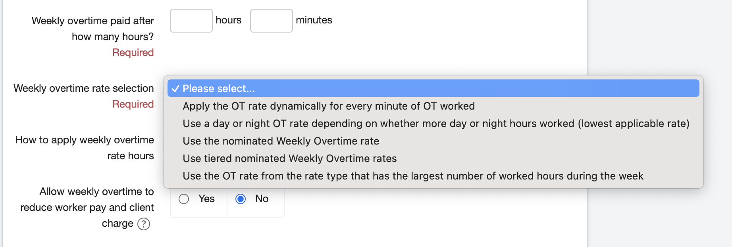Pick 'Apply the OT rate dynamically' option
Viewport: 732px width, 247px height.
(329, 106)
